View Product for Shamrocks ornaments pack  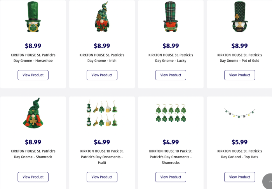pos(171,177)
